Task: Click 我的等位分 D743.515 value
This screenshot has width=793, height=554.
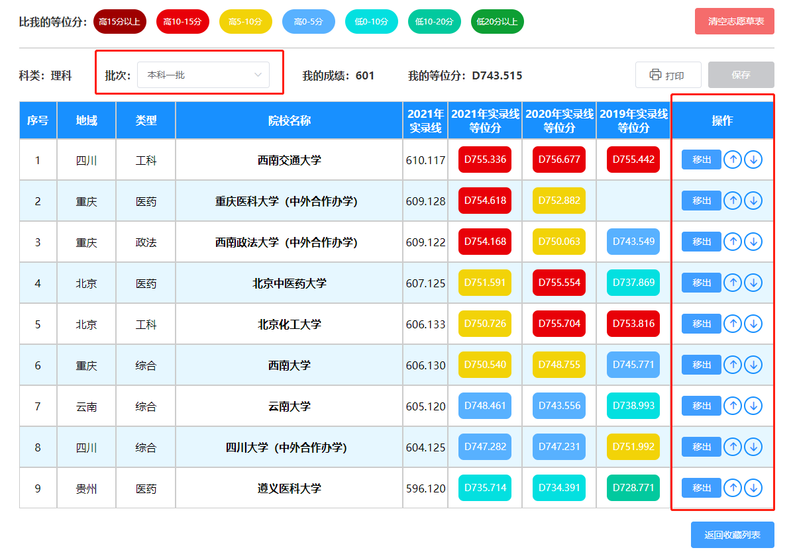Action: (497, 75)
